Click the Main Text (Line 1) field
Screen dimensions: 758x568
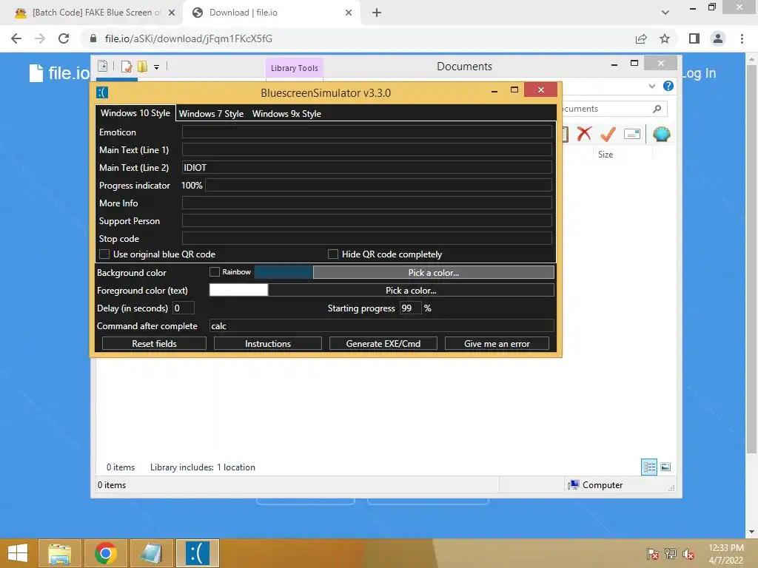click(367, 149)
